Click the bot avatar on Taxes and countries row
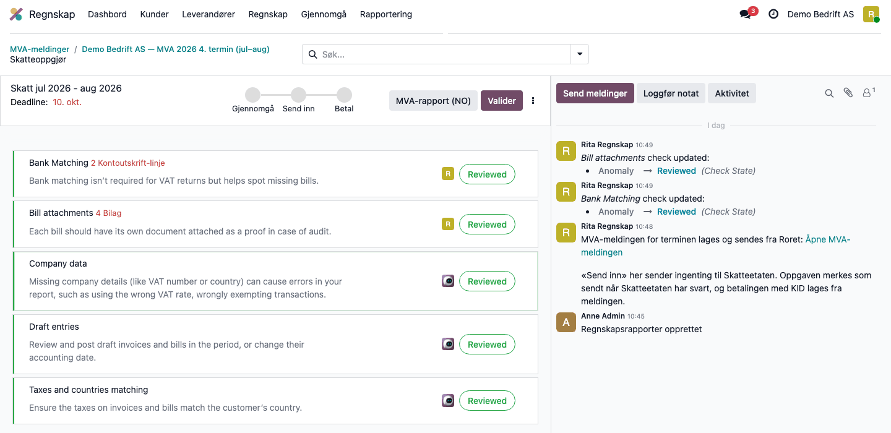 click(x=448, y=401)
